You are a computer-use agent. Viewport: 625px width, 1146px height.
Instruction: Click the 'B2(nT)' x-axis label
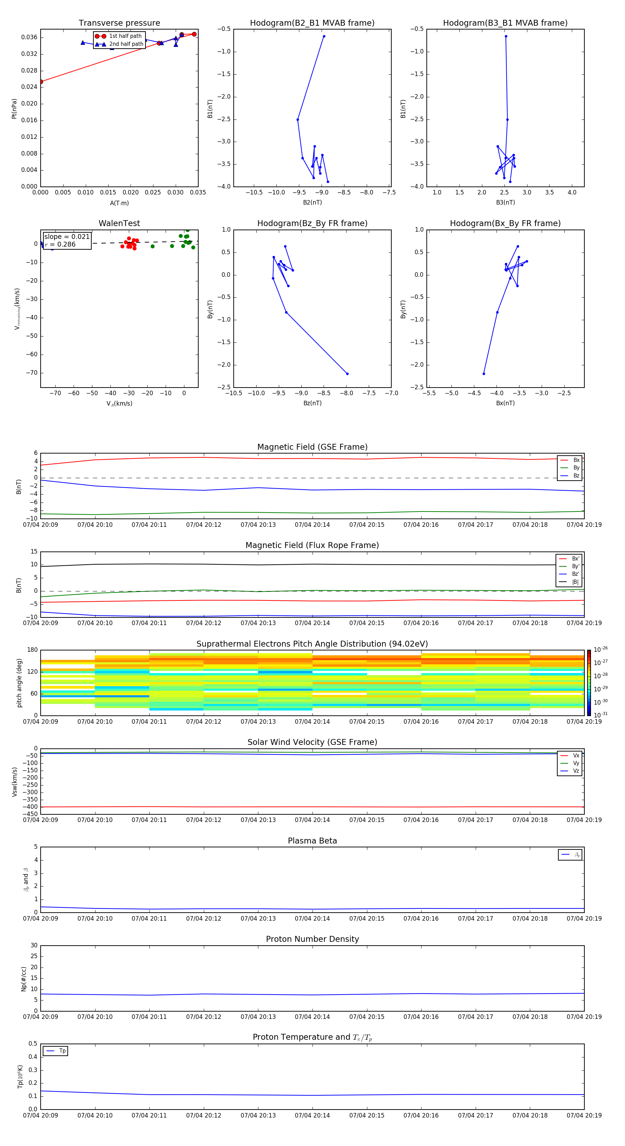(x=312, y=202)
